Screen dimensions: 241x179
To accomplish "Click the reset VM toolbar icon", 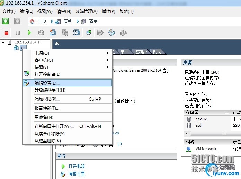I will 41,33.
